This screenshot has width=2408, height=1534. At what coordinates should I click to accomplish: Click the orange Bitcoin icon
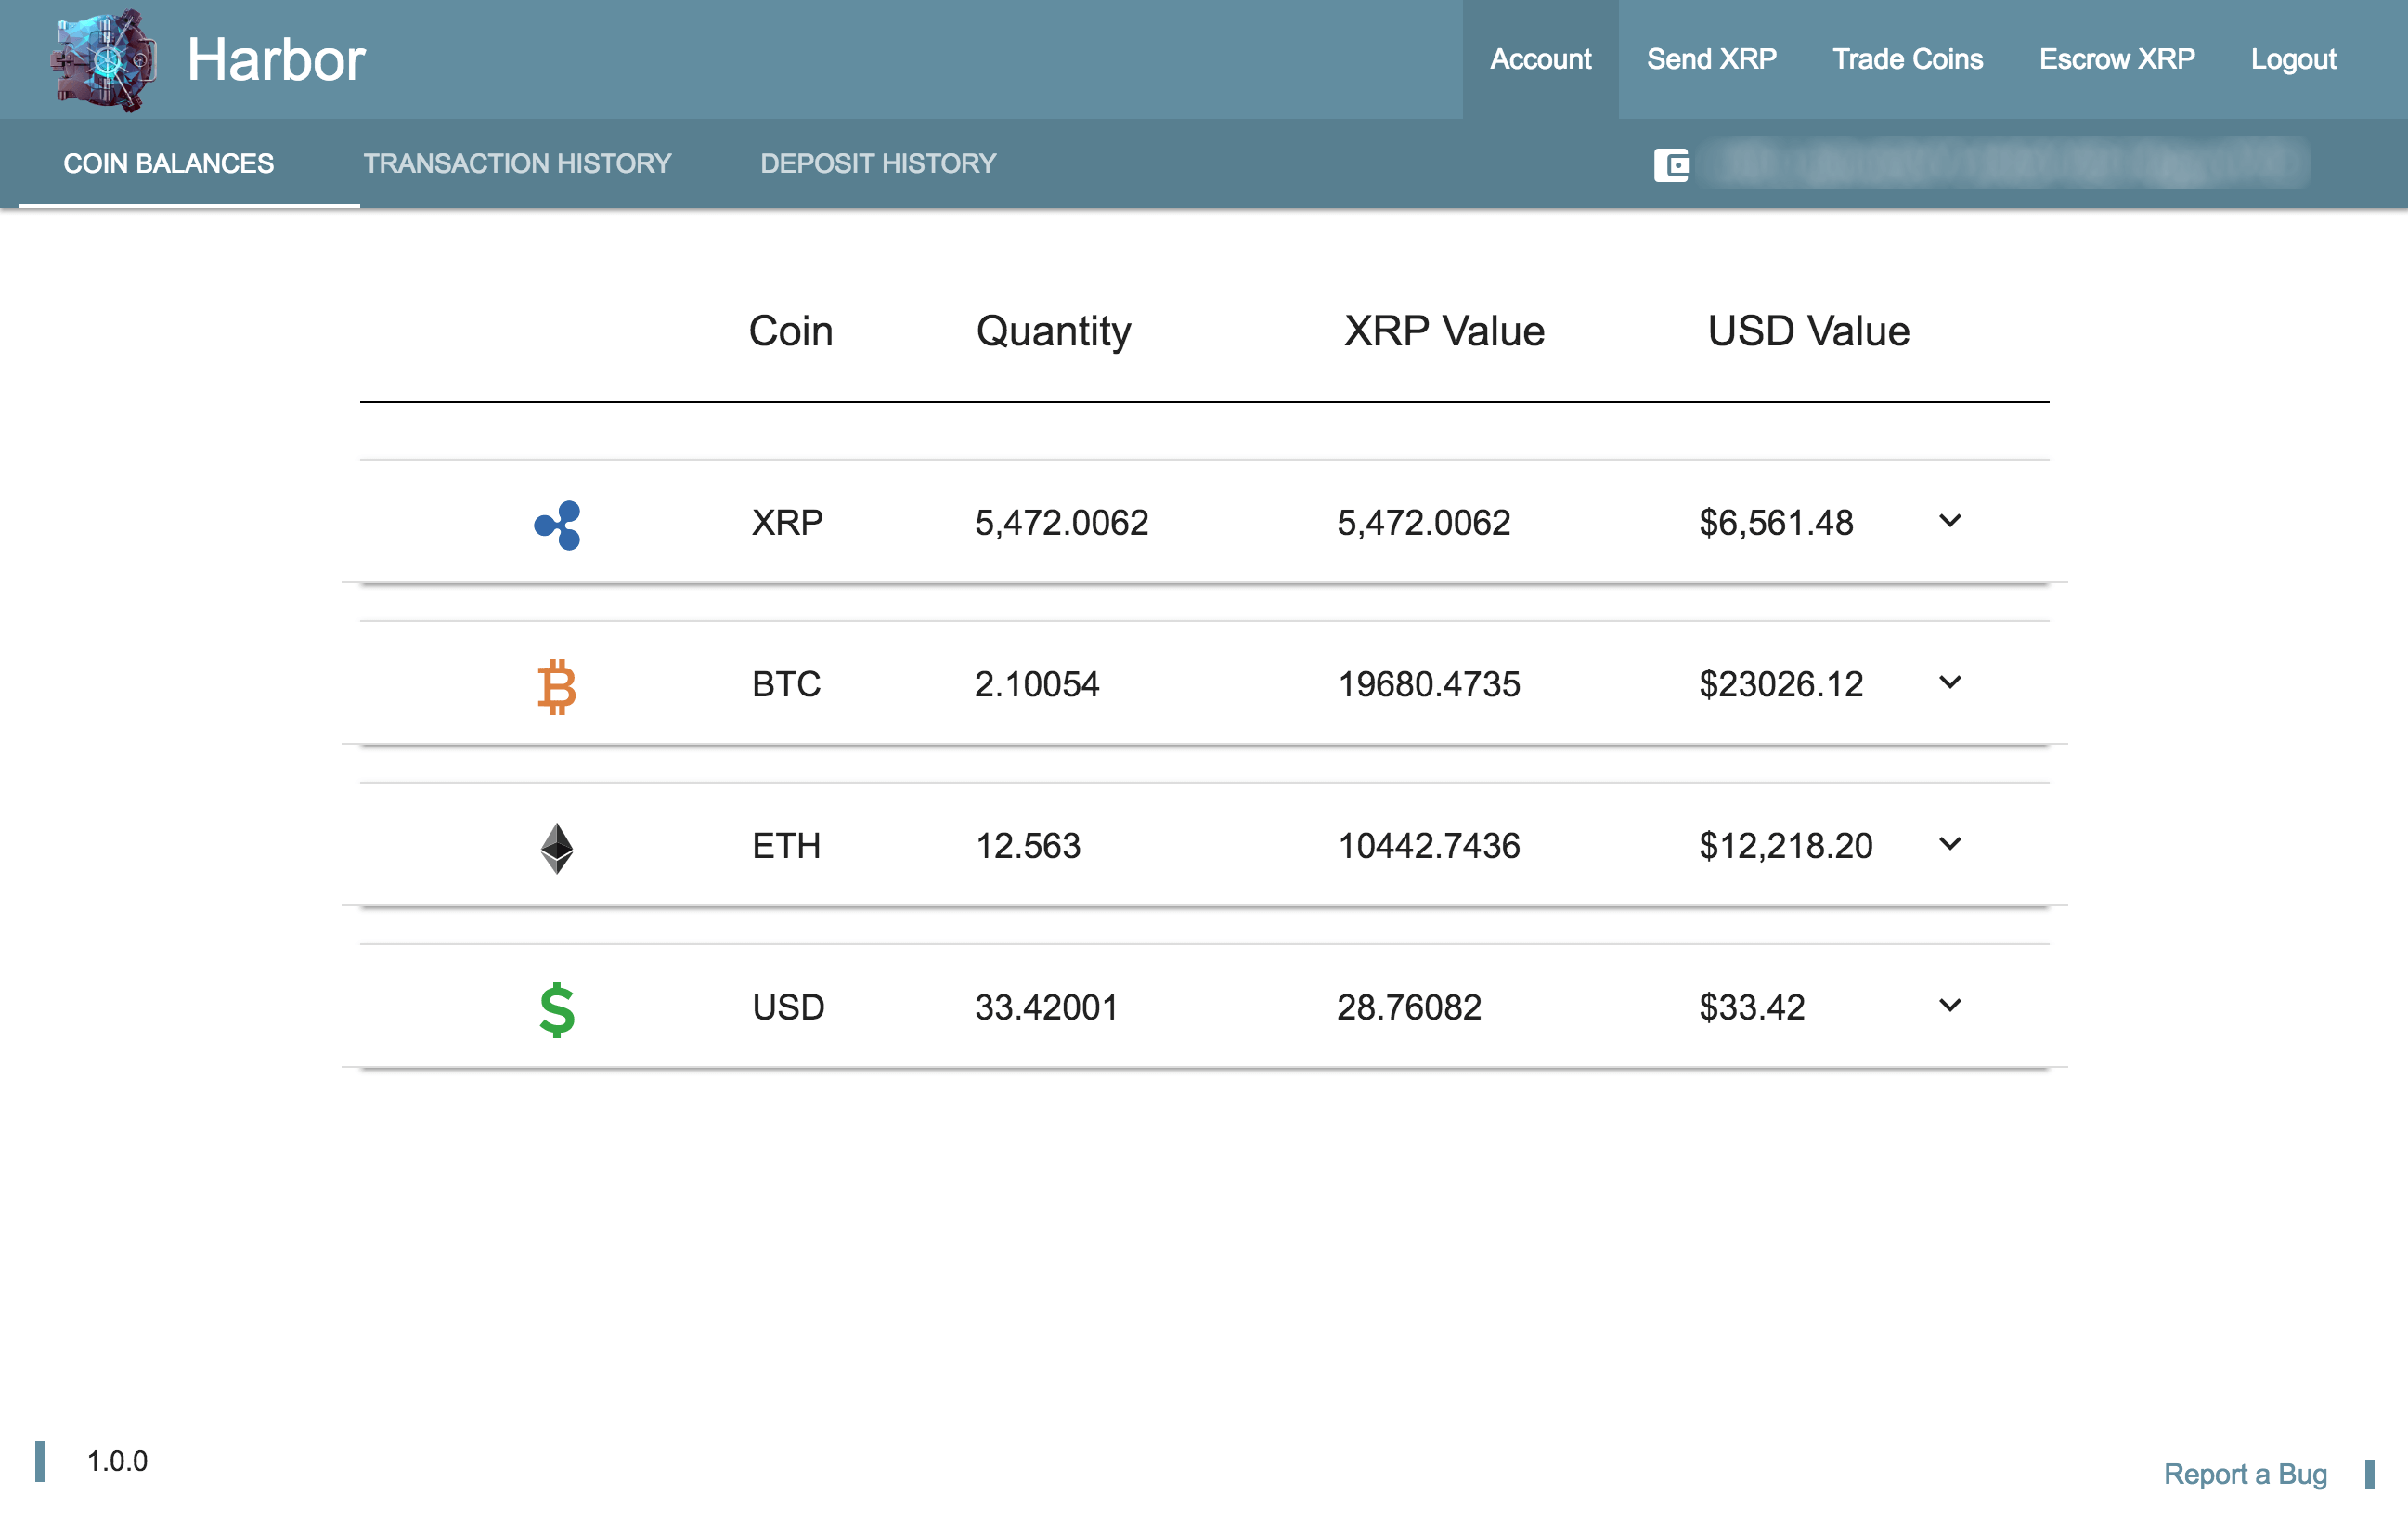(x=557, y=686)
